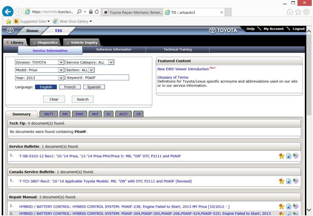Click the refresh icon in address bar
The image size is (313, 216).
[97, 12]
